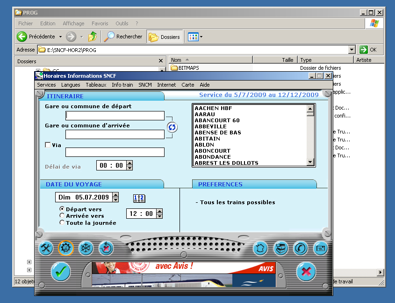
Task: Click the Rechercher button in Explorer toolbar
Action: coord(124,37)
